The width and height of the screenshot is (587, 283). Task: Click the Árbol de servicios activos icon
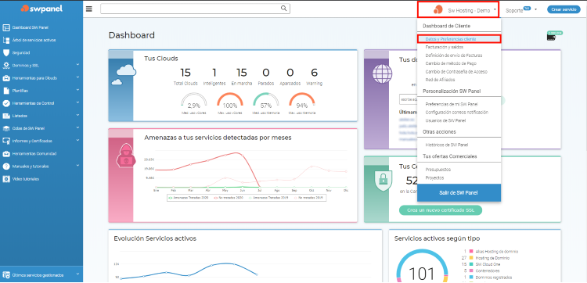(x=6, y=40)
